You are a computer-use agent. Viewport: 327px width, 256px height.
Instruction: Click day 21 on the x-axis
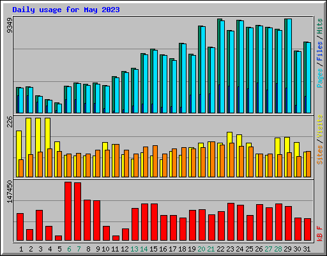coord(211,249)
